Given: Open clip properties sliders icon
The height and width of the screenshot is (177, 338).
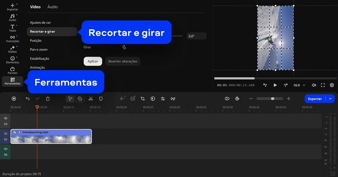Looking at the screenshot, I should 163,99.
